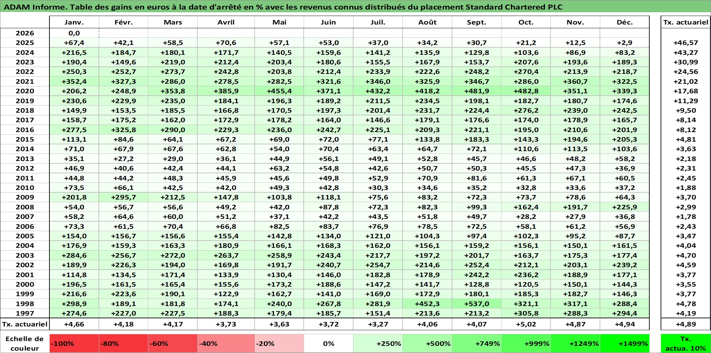Click the 1998 August value "+452,3"
The width and height of the screenshot is (711, 353).
pos(427,304)
